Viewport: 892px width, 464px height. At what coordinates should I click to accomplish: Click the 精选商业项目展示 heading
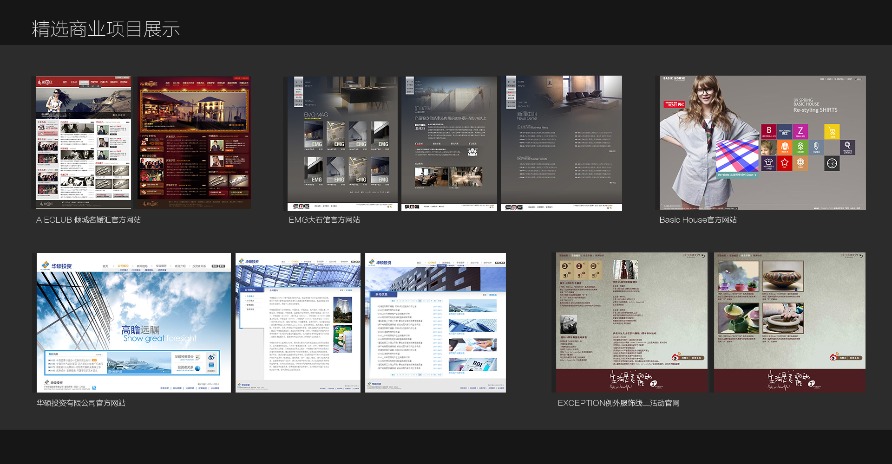[106, 29]
